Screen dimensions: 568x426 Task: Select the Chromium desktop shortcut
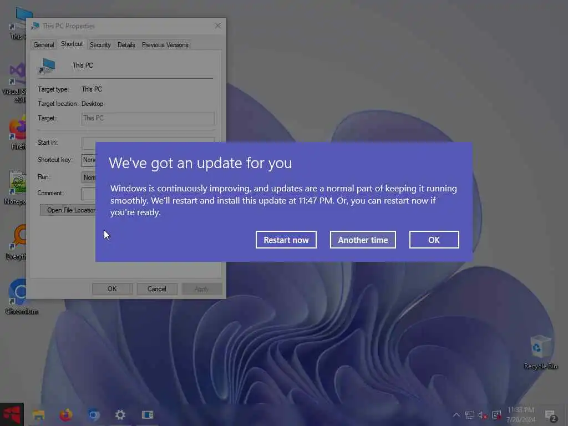pyautogui.click(x=22, y=296)
